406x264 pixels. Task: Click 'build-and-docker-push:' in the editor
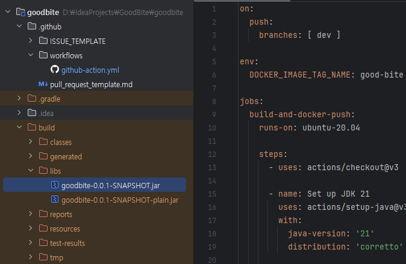[302, 114]
